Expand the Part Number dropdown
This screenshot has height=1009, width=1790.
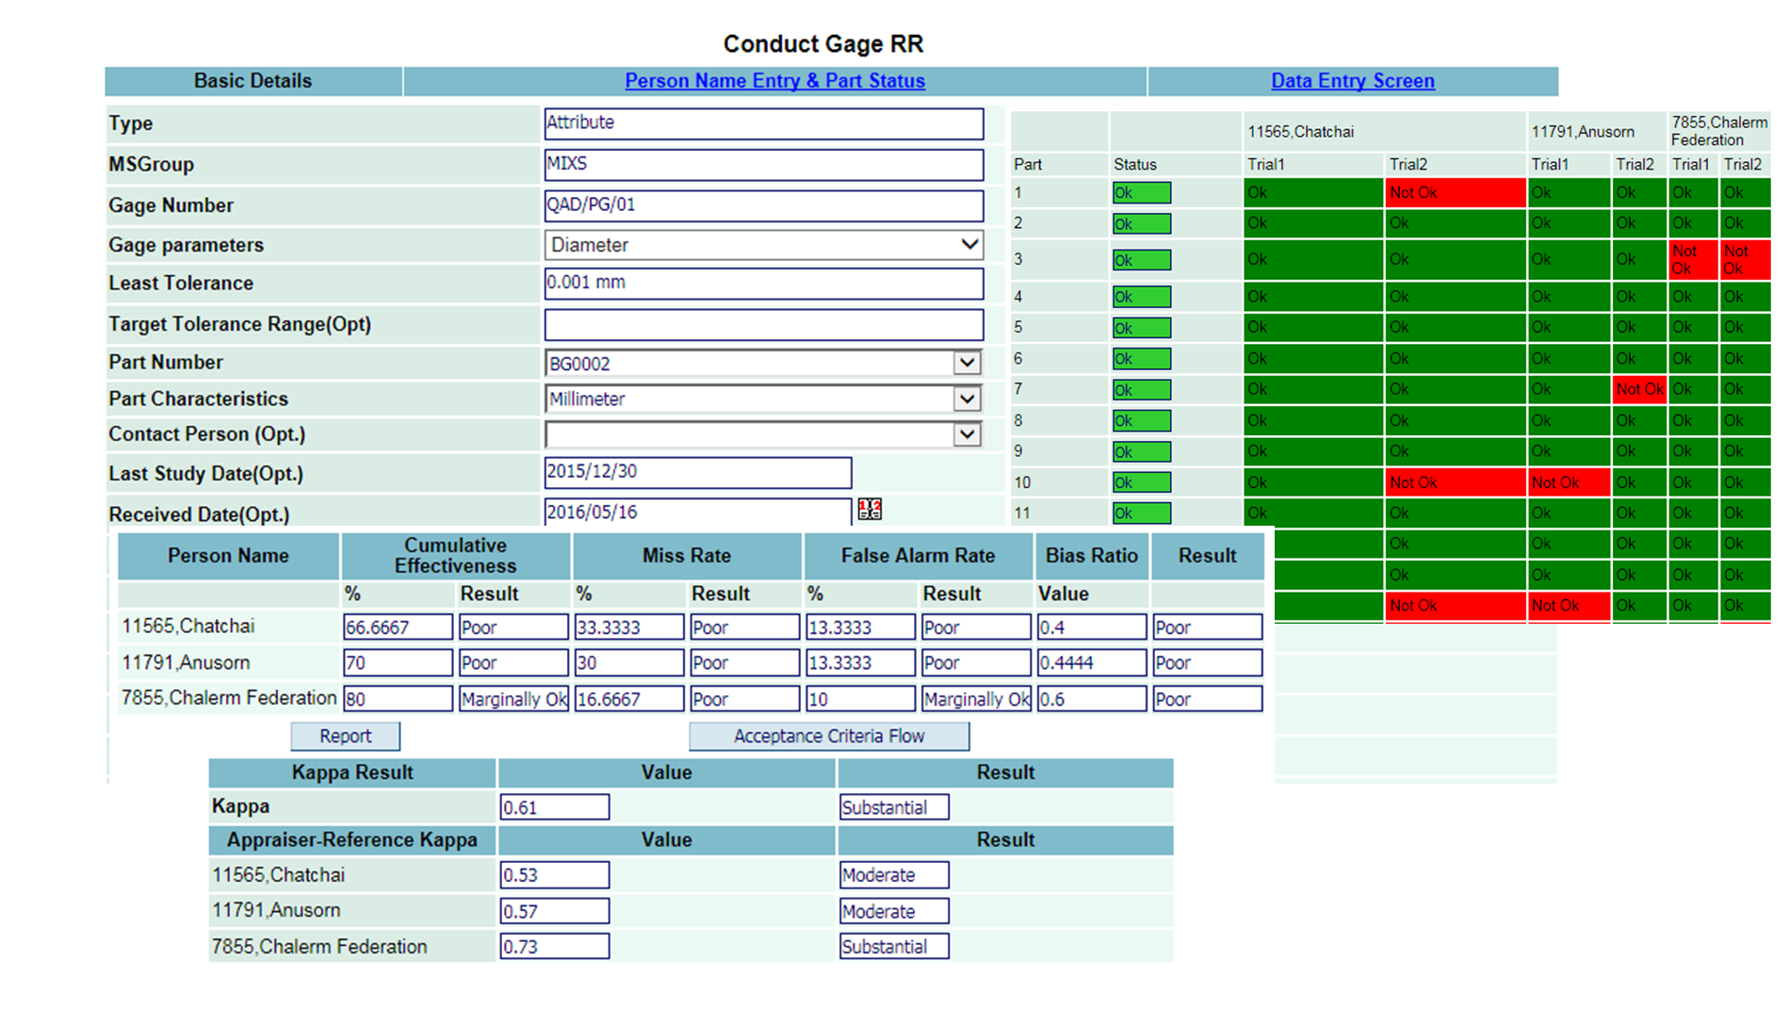[x=967, y=363]
